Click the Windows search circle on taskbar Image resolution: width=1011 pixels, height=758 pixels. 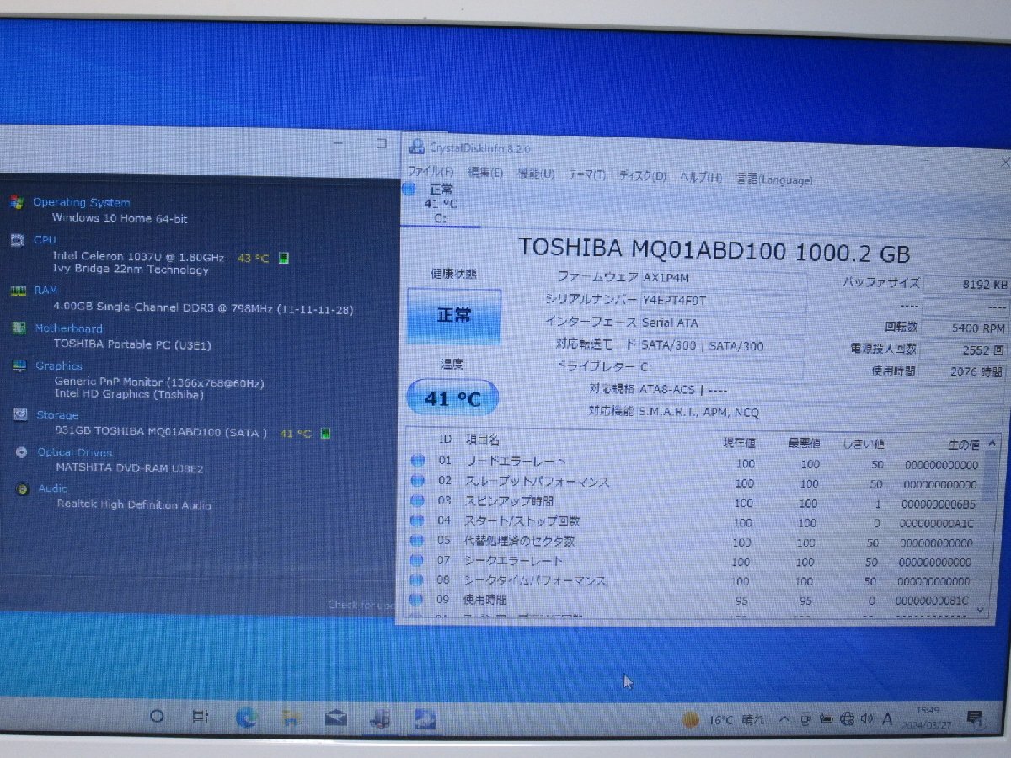coord(157,716)
